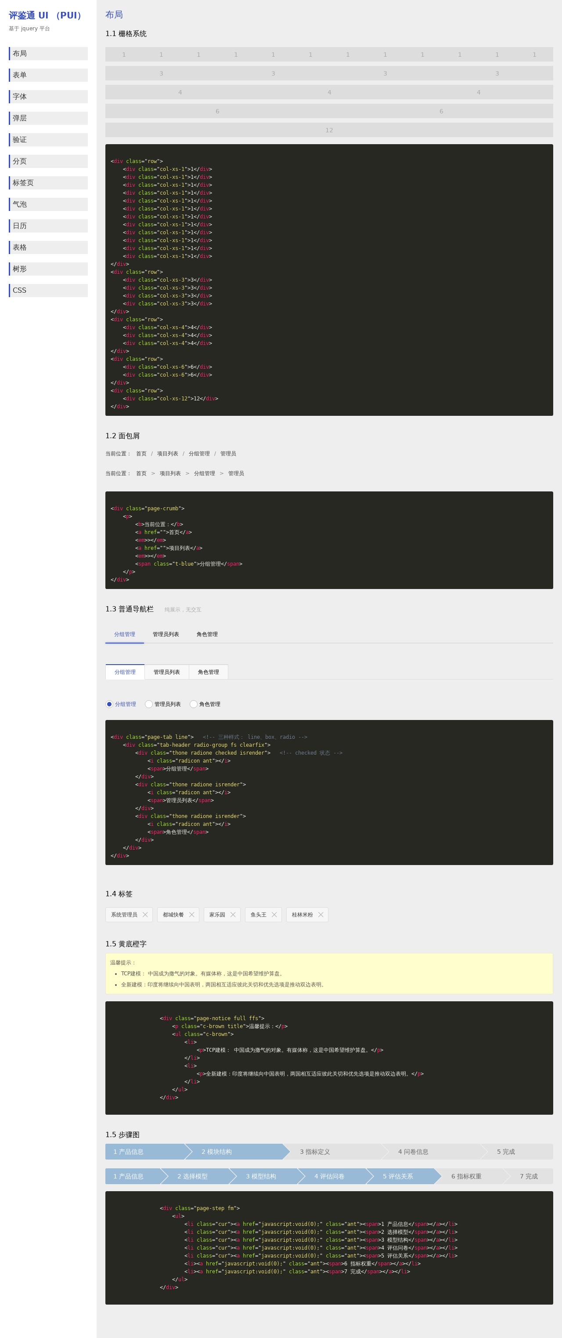The width and height of the screenshot is (562, 1338).
Task: Switch to 分组管理 line-style tab
Action: (x=125, y=635)
